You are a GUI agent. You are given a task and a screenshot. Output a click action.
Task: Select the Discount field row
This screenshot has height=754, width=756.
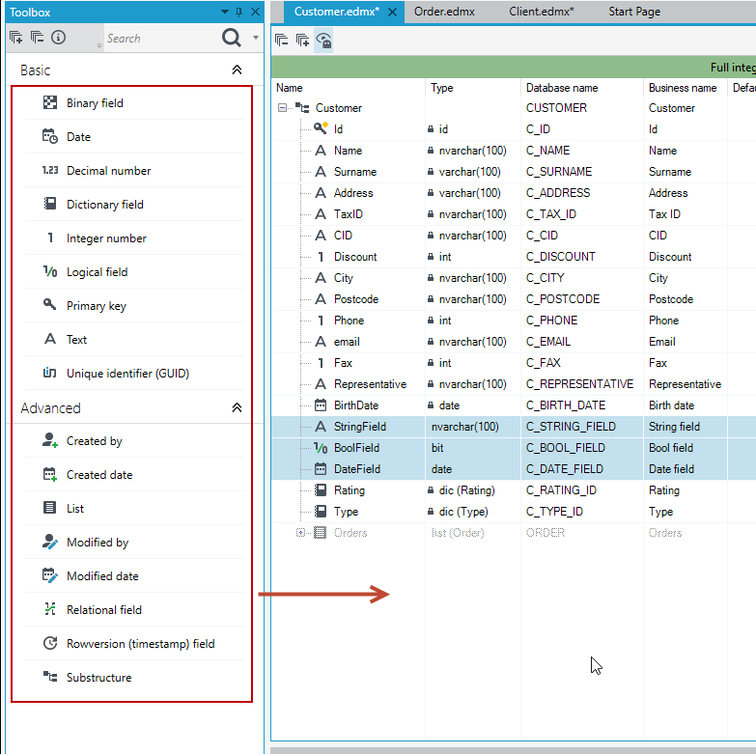point(513,257)
